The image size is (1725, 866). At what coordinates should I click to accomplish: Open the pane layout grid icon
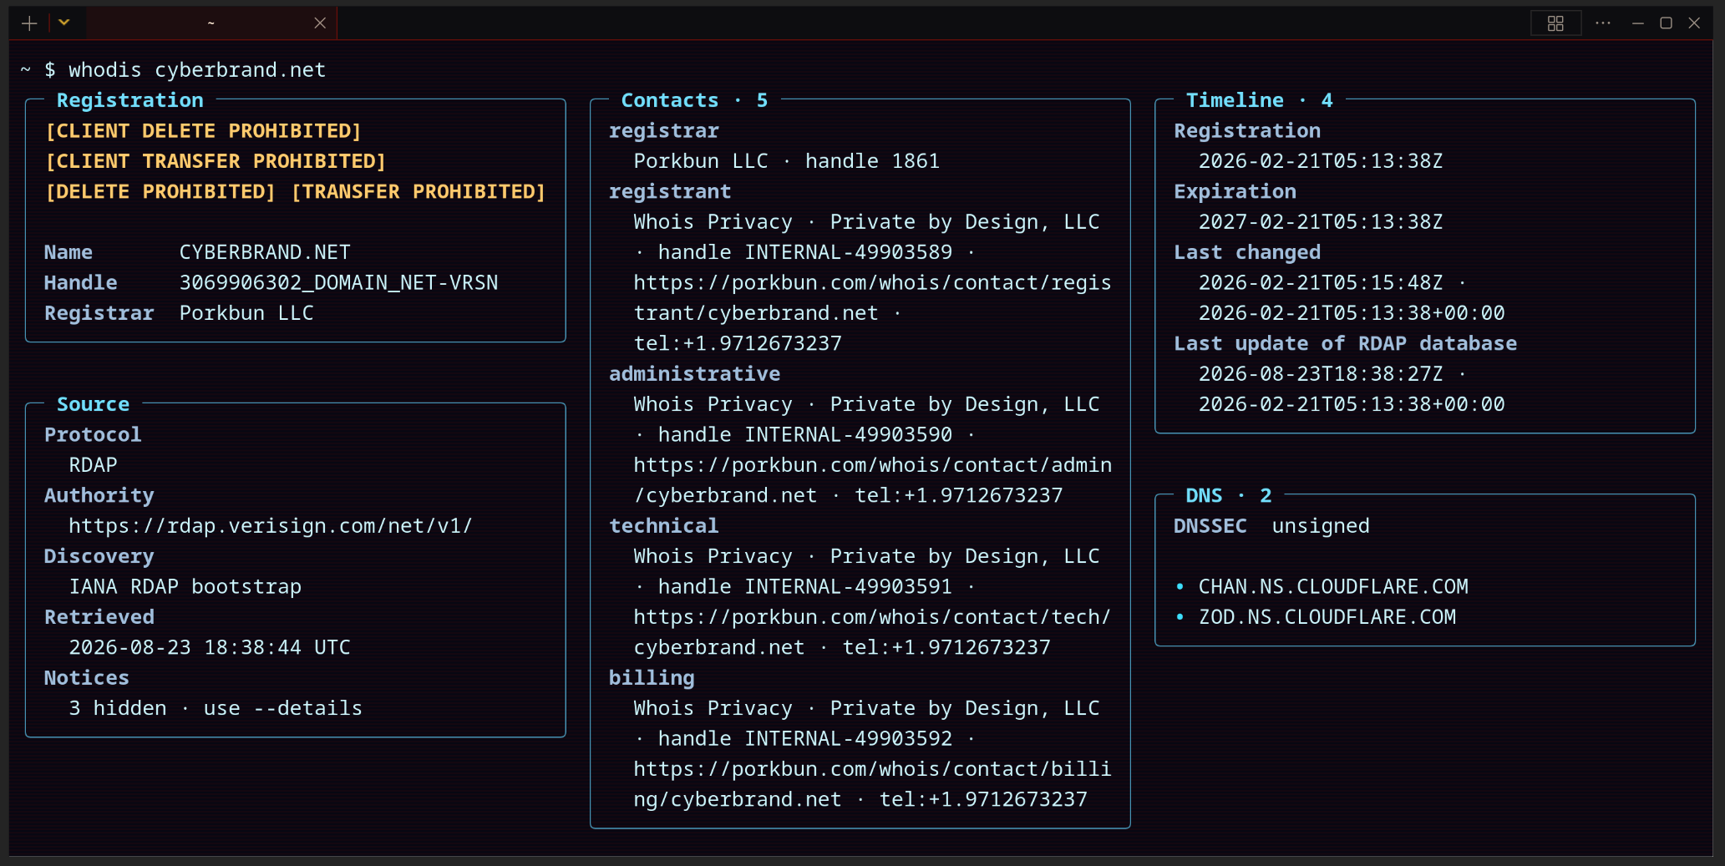pos(1555,23)
